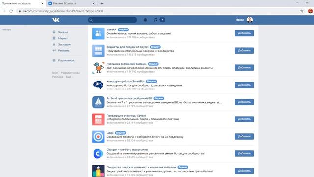314x177 pixels.
Task: Click the Наверх back-to-top link
Action: point(6,29)
